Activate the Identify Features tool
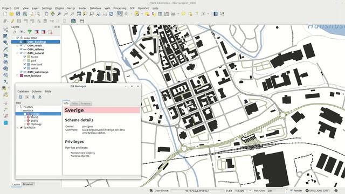345x194 pixels. click(120, 14)
